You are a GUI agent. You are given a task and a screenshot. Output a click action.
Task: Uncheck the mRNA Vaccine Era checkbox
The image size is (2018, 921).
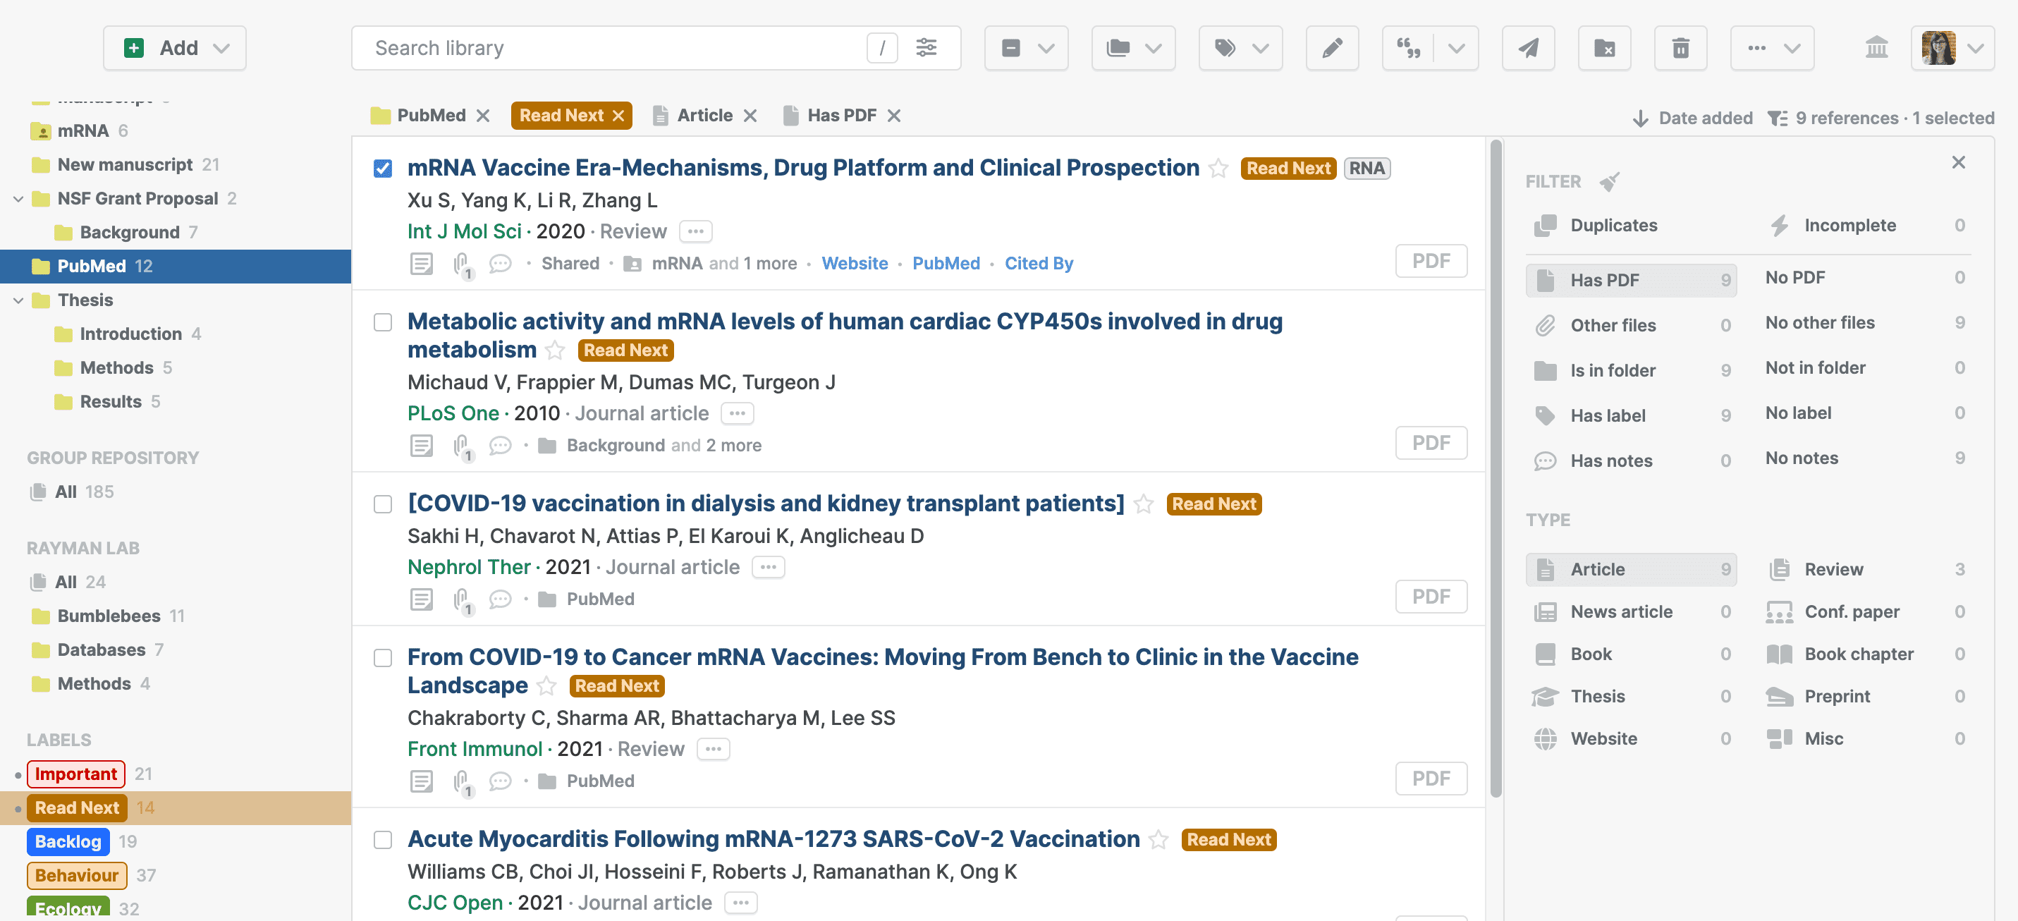click(382, 169)
